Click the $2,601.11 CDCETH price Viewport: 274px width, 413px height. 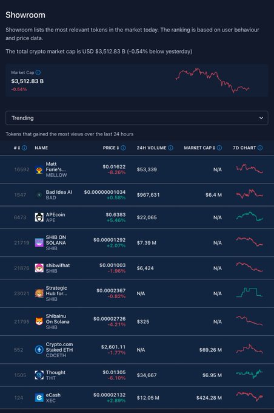113,347
